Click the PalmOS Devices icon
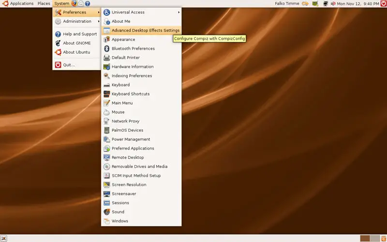Viewport: 387px width, 242px height. (106, 130)
